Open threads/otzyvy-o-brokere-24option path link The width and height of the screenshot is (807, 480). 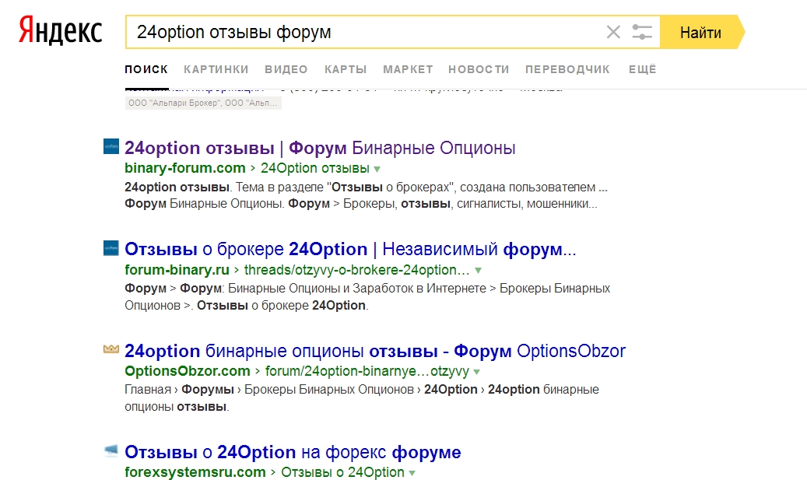tap(356, 270)
